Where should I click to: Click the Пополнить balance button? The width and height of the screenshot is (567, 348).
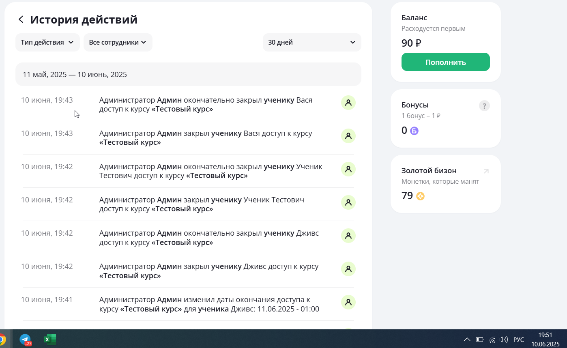pos(445,62)
